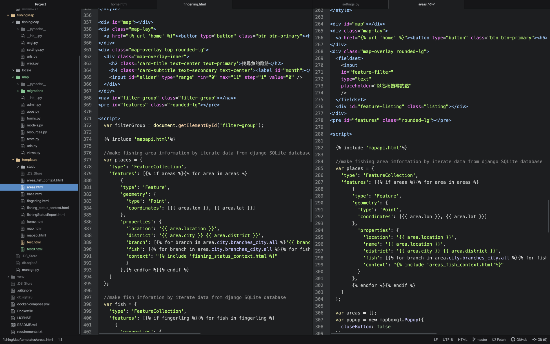
Task: Expand the venv folder
Action: click(x=8, y=276)
